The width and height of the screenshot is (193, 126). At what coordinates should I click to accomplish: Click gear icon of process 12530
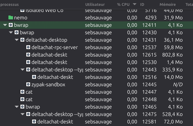click(28, 62)
